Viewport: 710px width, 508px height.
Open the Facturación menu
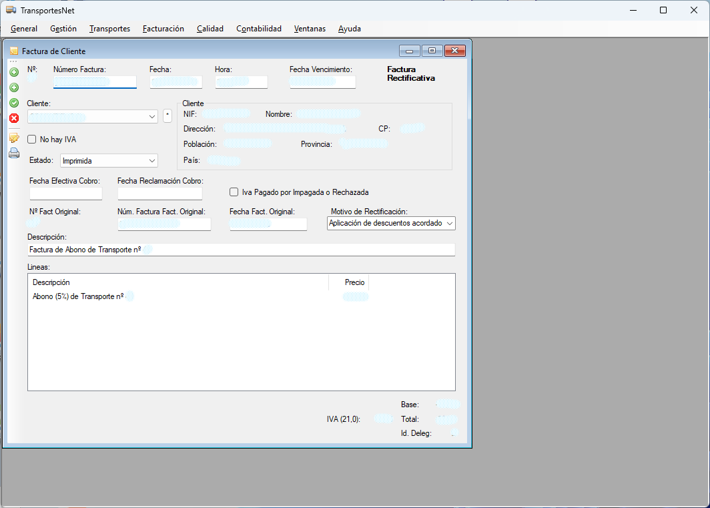click(163, 29)
